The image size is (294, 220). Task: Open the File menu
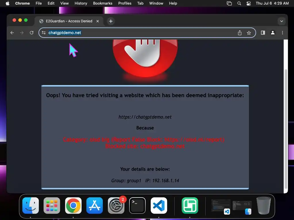(39, 3)
